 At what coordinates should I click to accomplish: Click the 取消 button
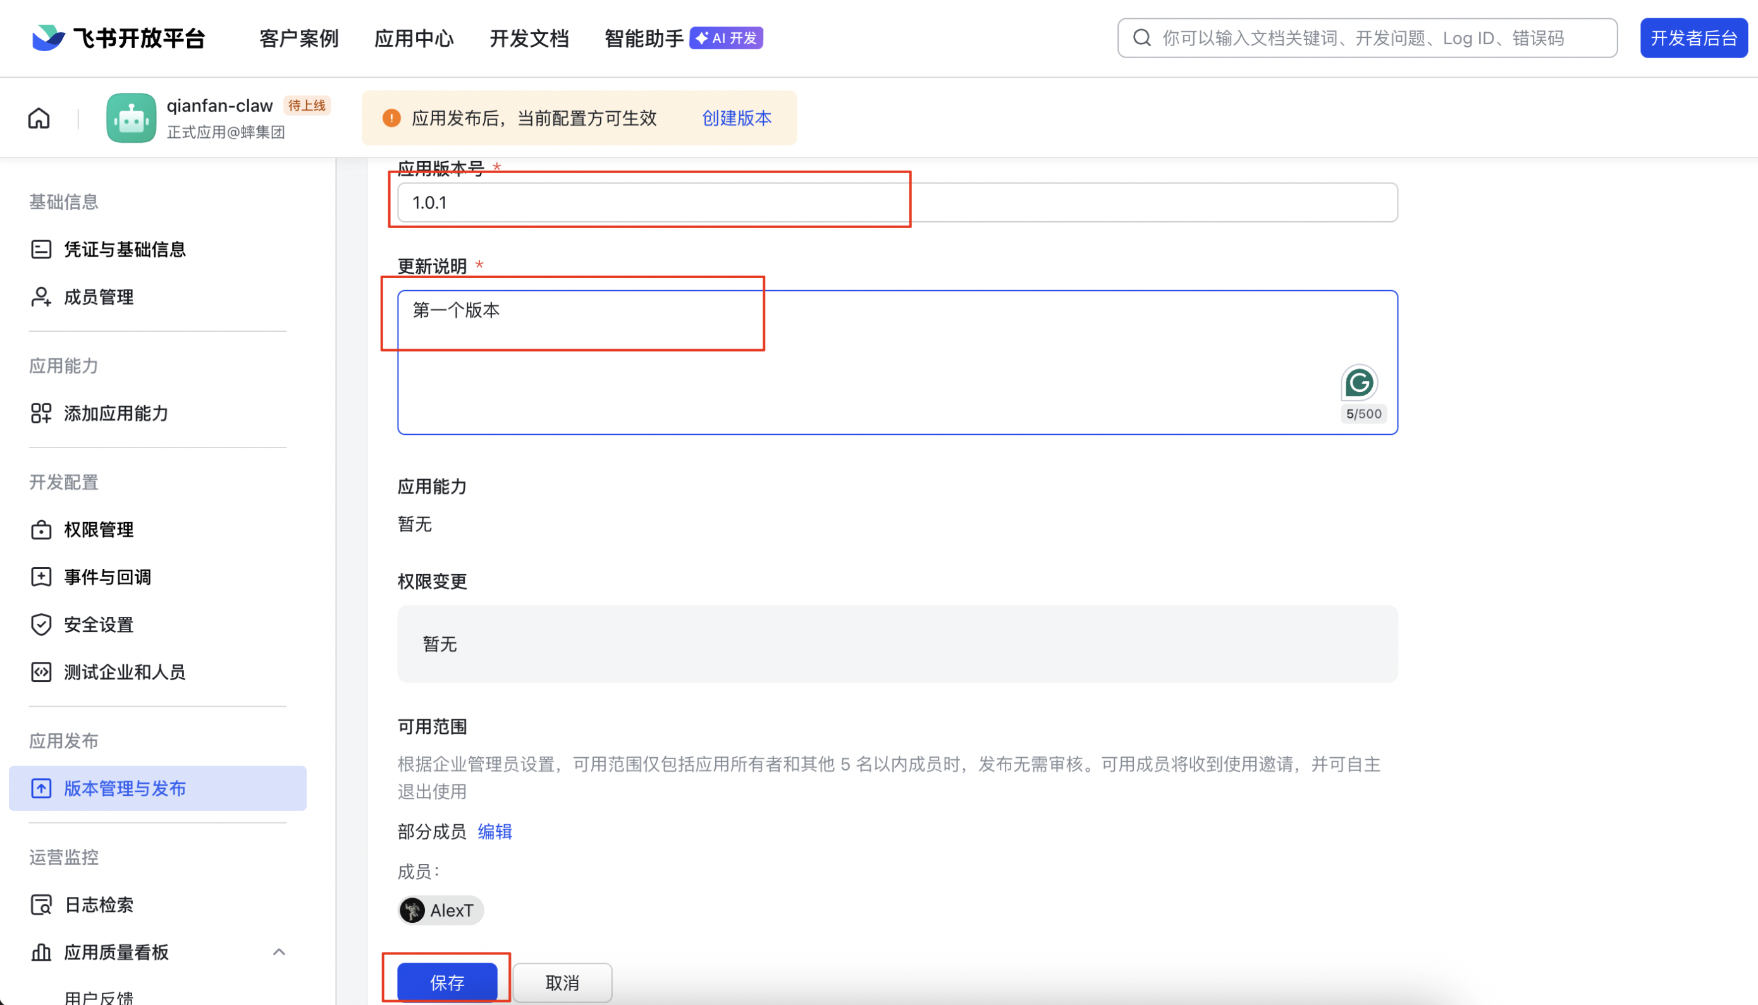coord(562,982)
